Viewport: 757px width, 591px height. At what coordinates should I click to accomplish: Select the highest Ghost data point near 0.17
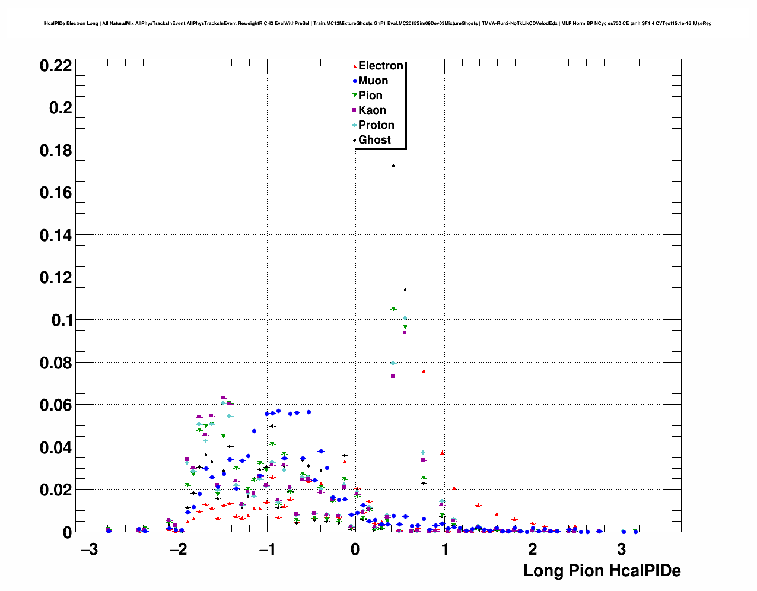[x=393, y=166]
